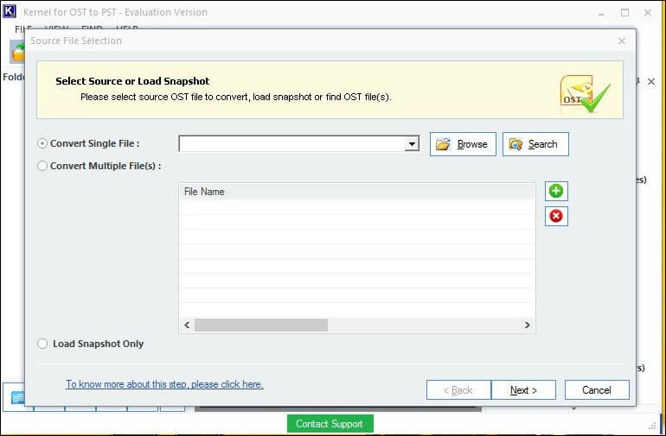Click the calendar icon in the bottom-left tab bar

click(18, 398)
